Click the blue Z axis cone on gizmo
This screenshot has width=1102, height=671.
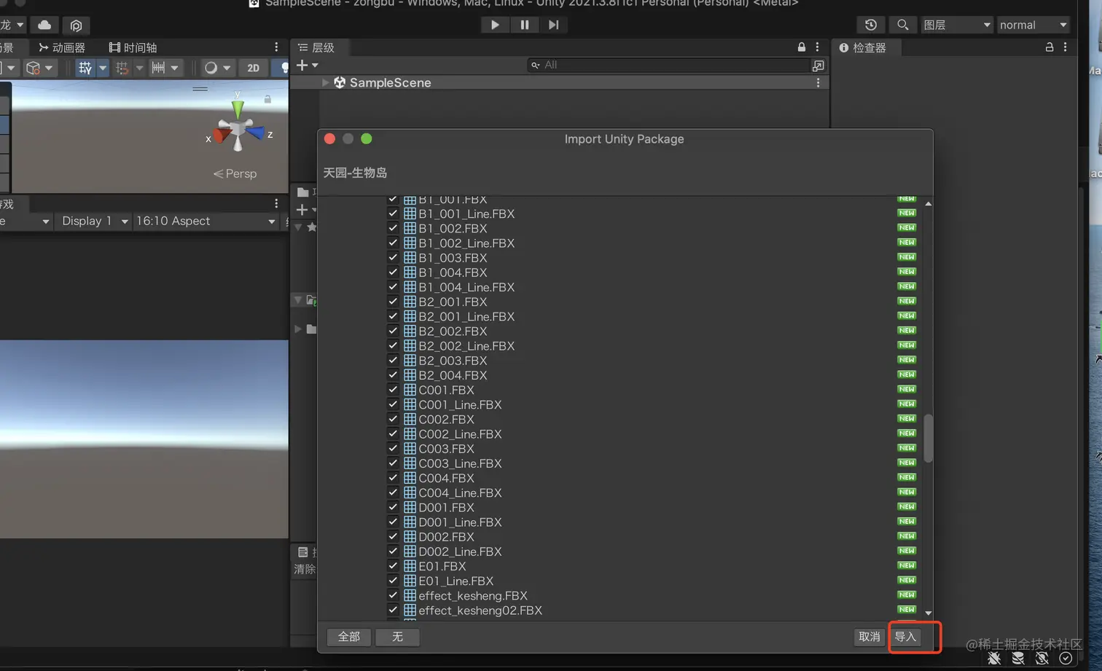tap(256, 133)
